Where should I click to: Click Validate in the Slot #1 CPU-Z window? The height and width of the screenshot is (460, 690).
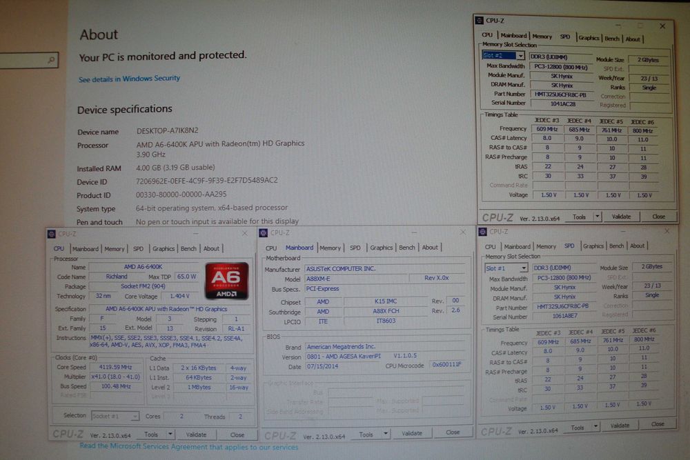coord(620,426)
